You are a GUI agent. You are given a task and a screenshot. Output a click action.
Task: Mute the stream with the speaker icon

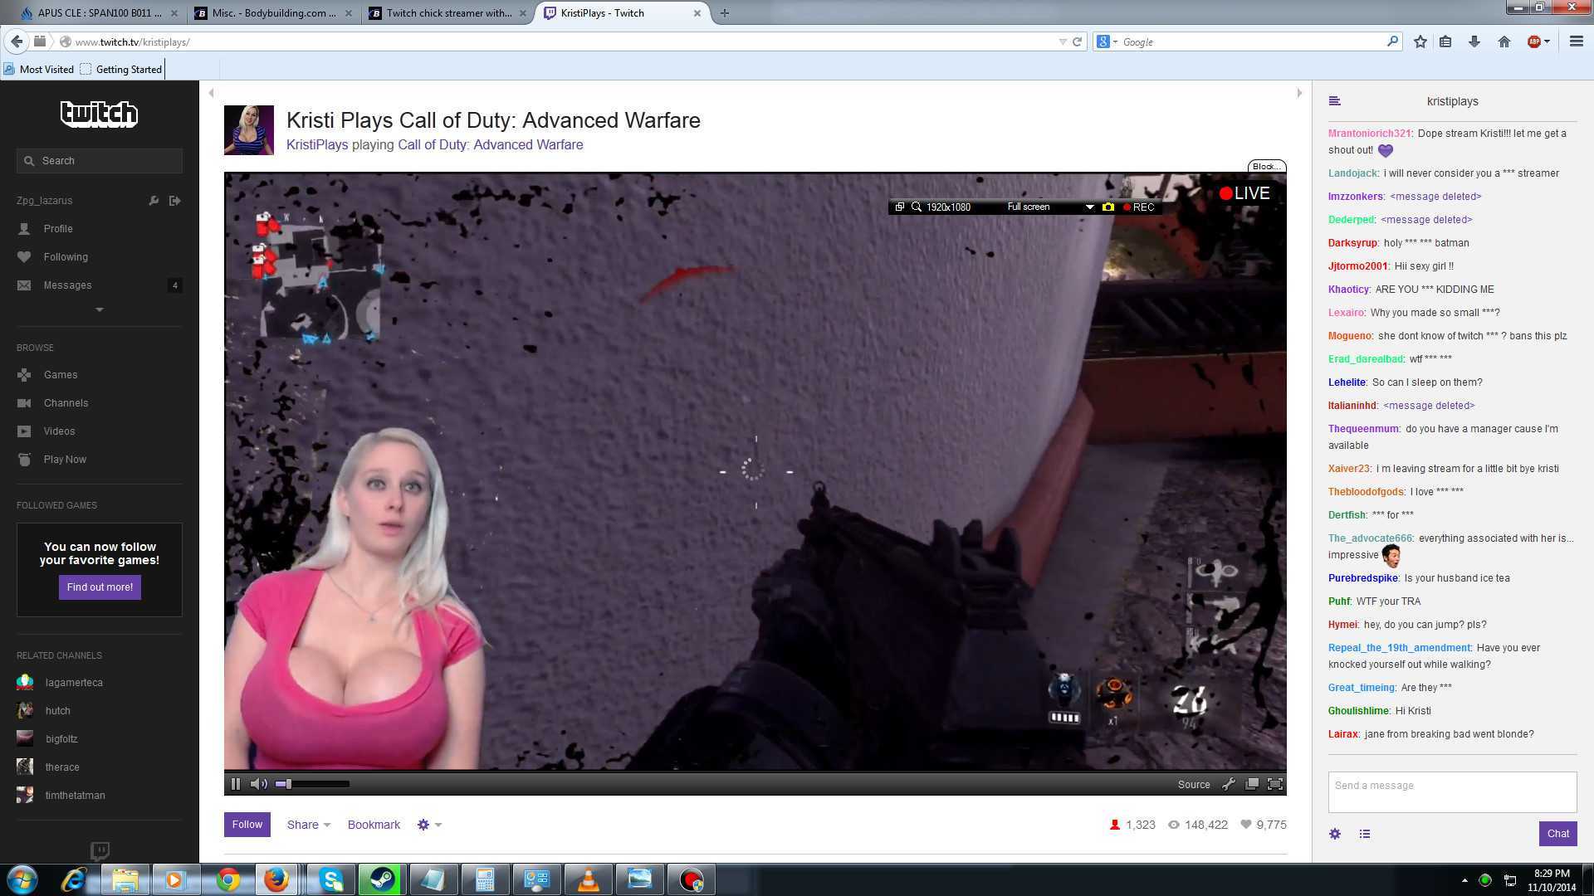coord(259,784)
